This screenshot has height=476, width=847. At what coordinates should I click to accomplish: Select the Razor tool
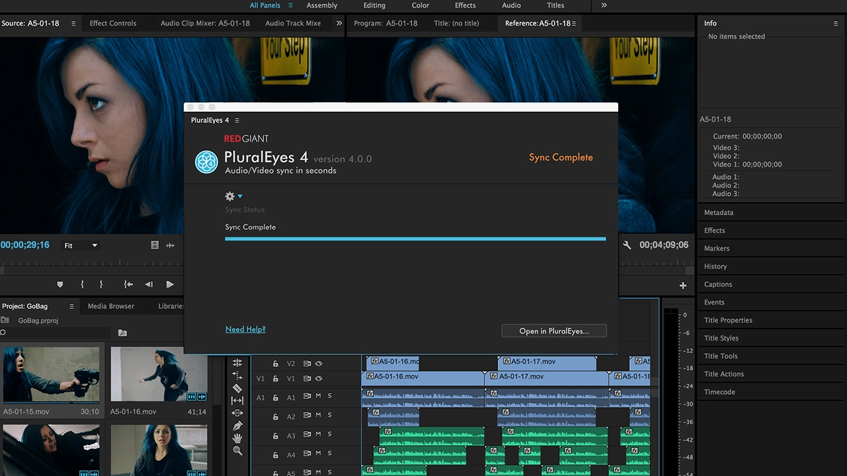point(237,388)
